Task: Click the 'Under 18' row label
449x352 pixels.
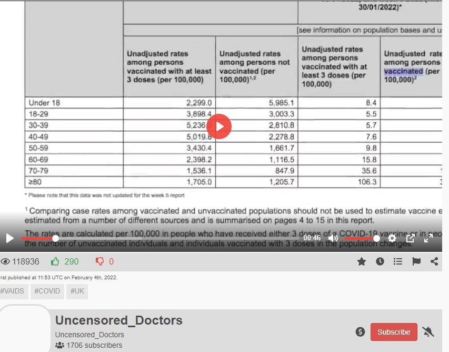Action: point(44,103)
